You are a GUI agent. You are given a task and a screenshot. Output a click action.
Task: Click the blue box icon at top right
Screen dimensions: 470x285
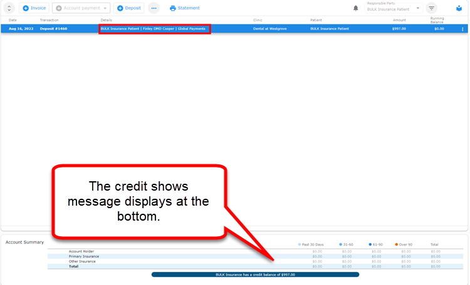coord(459,8)
